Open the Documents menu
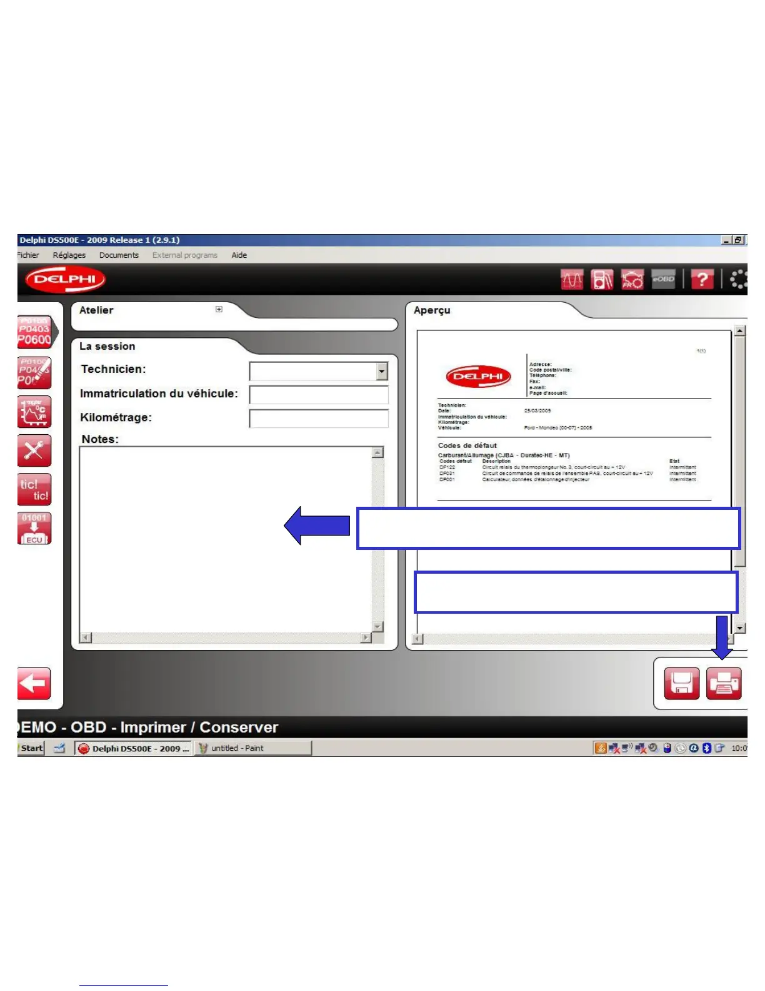765x991 pixels. coord(119,255)
